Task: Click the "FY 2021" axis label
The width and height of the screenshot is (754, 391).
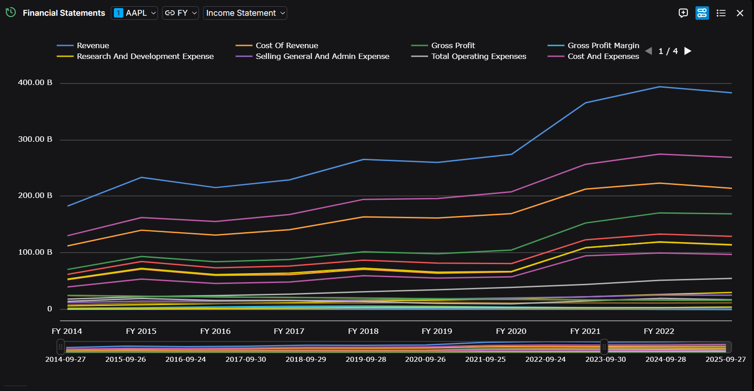Action: [585, 331]
